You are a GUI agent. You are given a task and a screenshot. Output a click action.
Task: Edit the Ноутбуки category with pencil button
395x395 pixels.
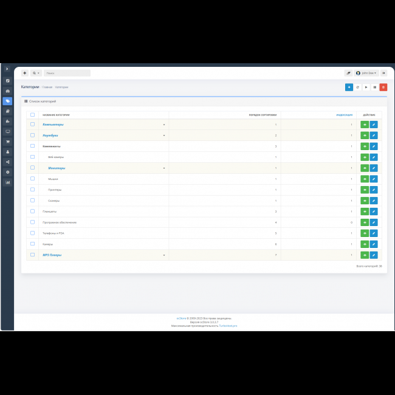[373, 136]
